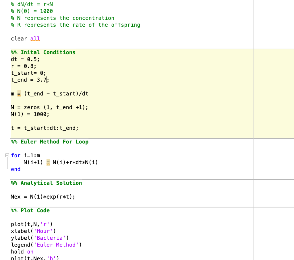Image resolution: width=294 pixels, height=260 pixels.
Task: Click '%% Euler Method For Loop' header
Action: click(50, 142)
